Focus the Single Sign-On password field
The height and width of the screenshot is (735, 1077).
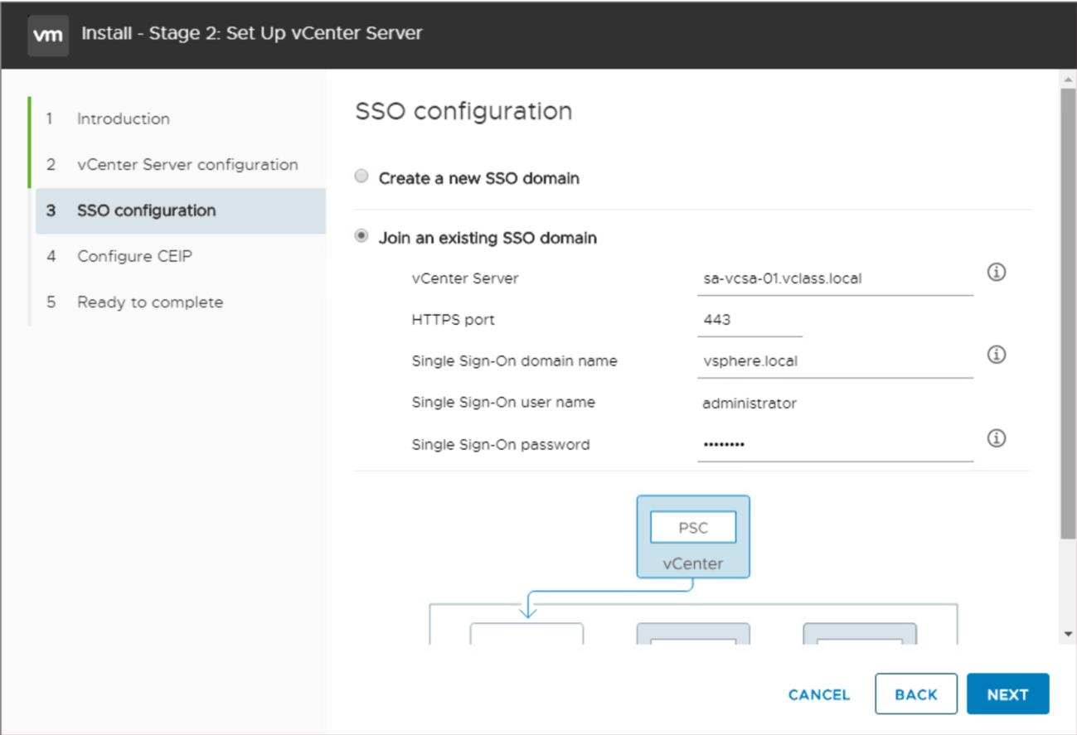pyautogui.click(x=835, y=445)
